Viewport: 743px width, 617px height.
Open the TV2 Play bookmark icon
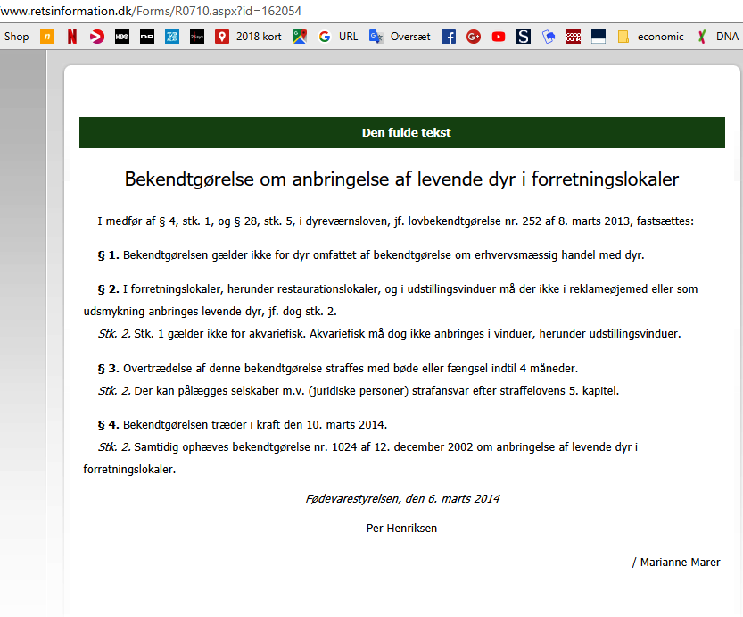point(172,37)
